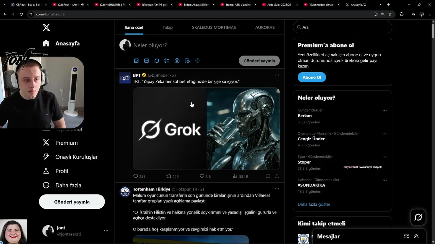Open new browser tab plus button
The image size is (435, 244).
pos(388,5)
